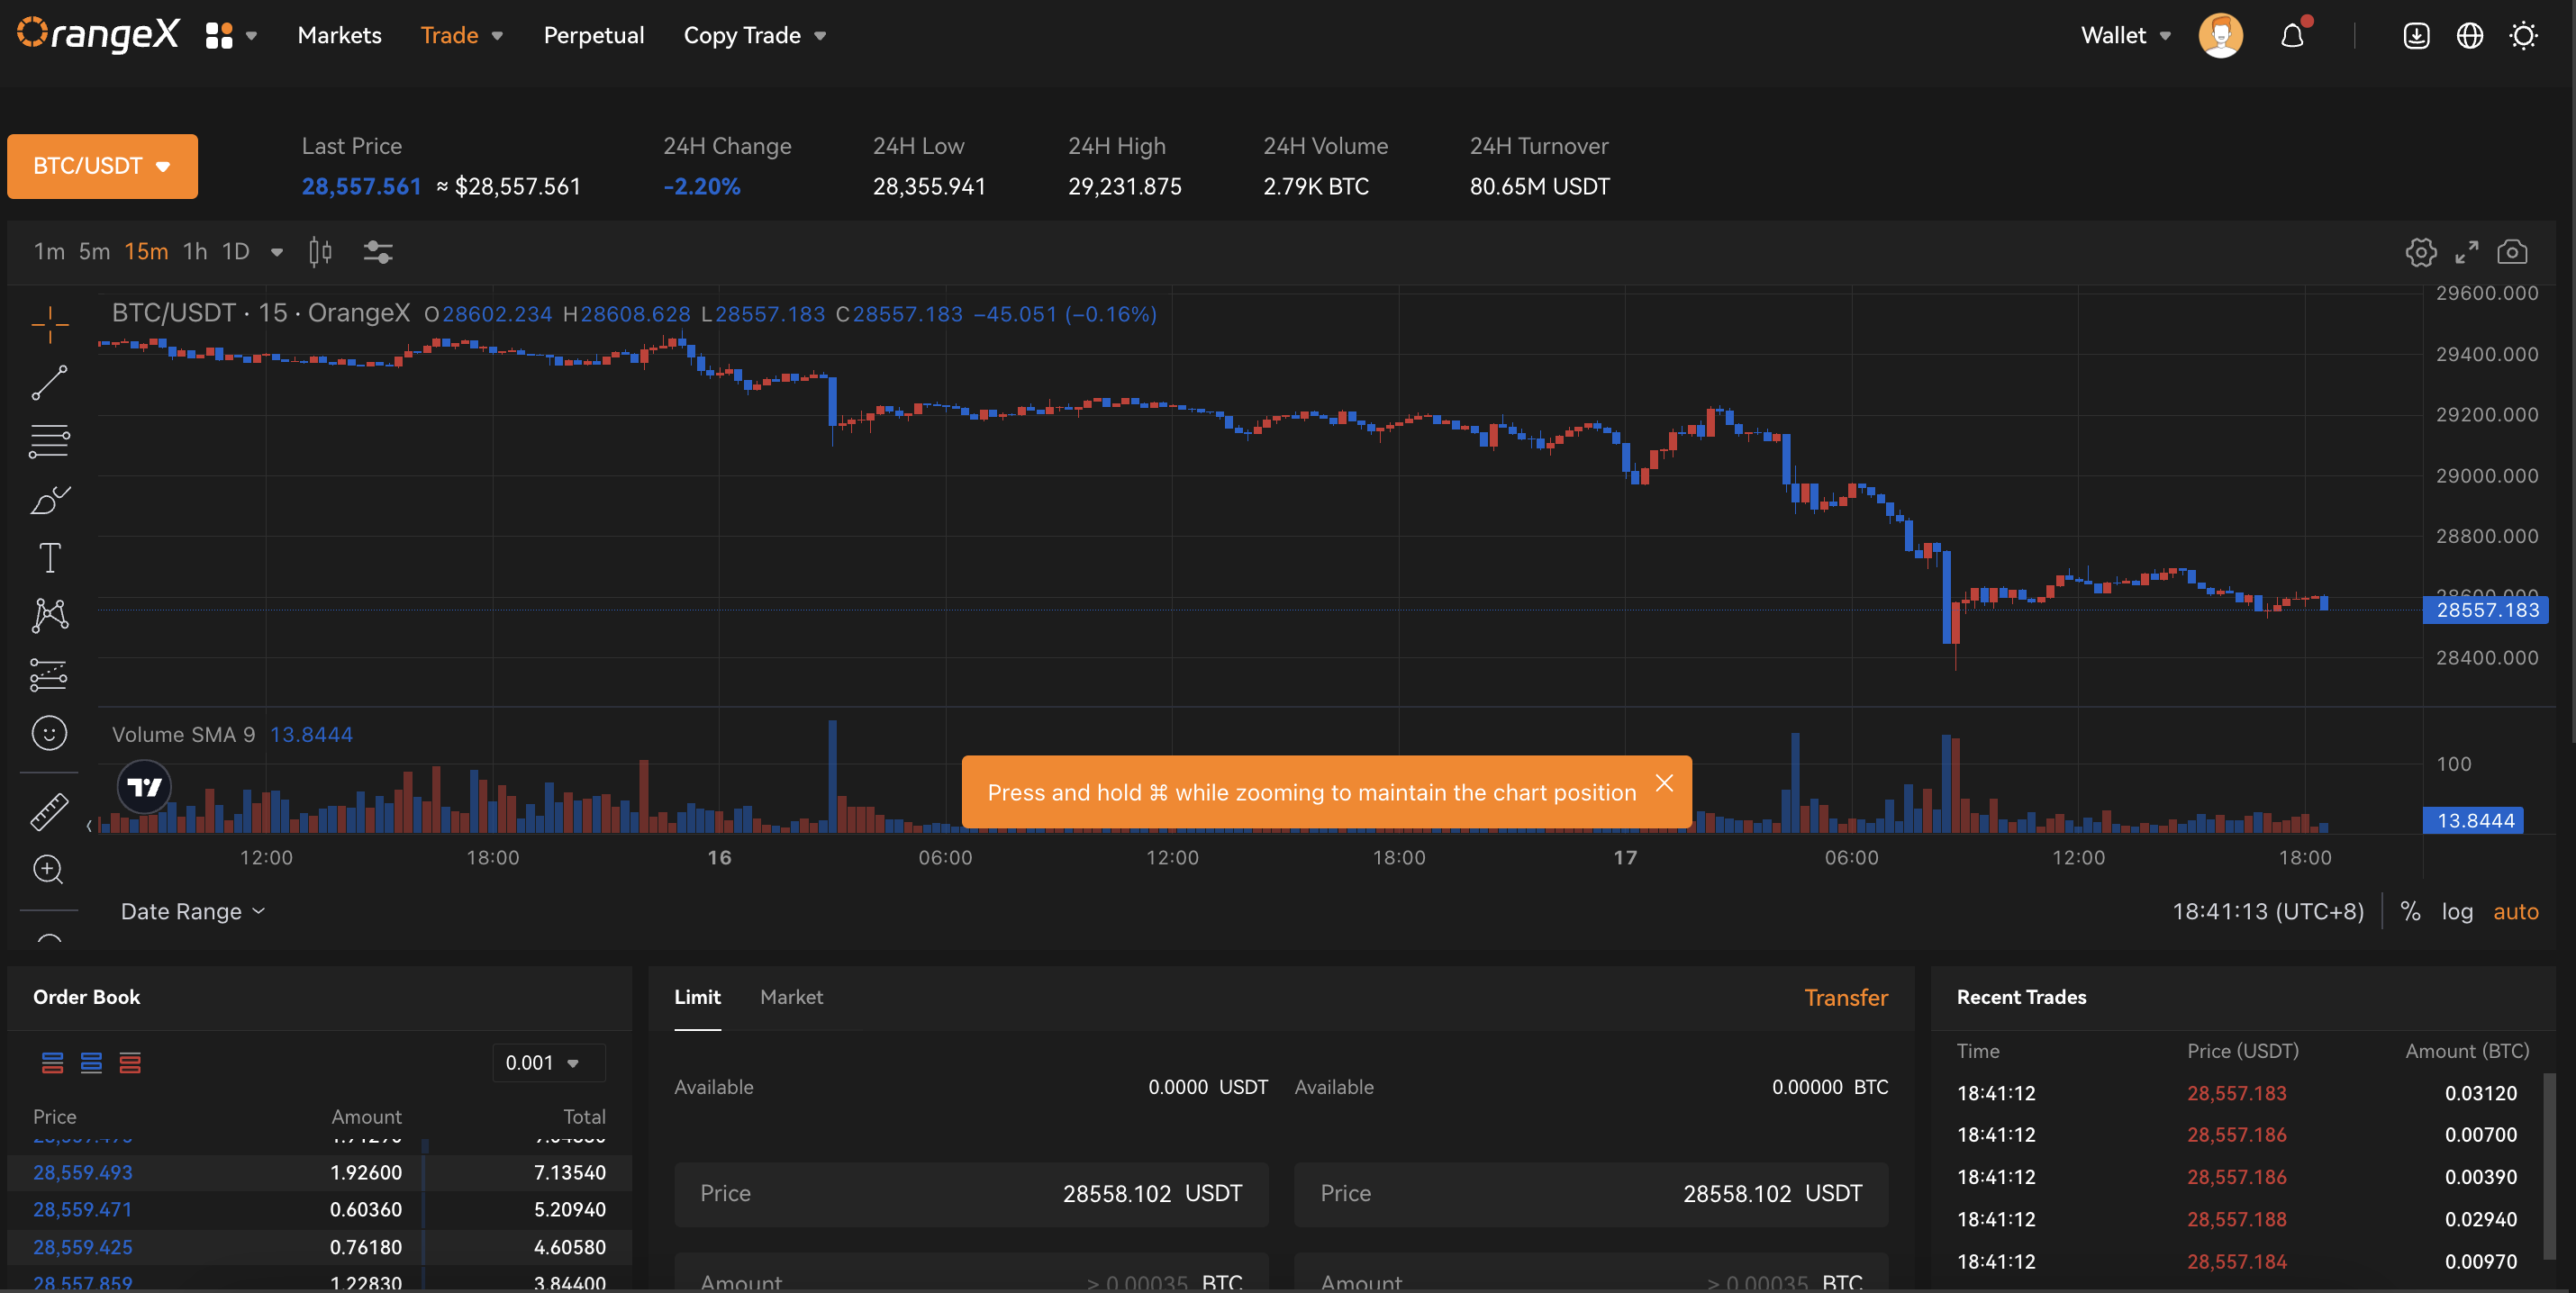The height and width of the screenshot is (1293, 2576).
Task: Switch the light/dark theme icon
Action: (x=2523, y=36)
